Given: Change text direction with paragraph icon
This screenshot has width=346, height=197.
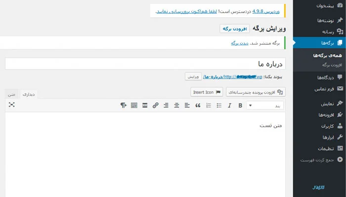Looking at the screenshot, I should click(x=124, y=105).
